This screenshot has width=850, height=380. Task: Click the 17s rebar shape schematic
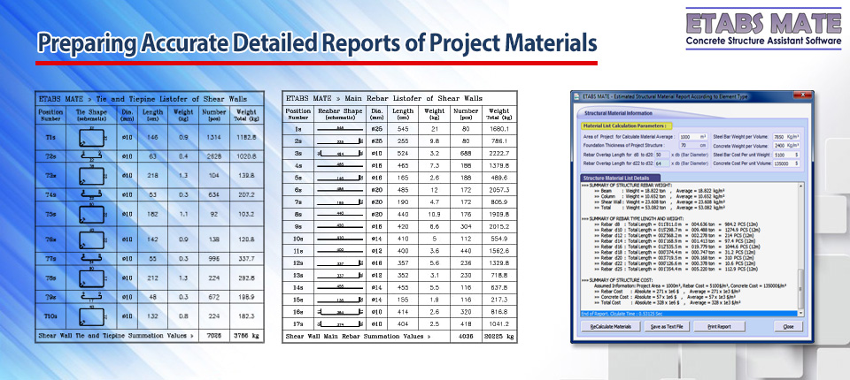coord(340,323)
